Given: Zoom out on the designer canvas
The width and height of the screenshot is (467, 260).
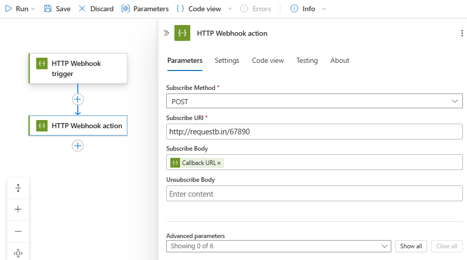Looking at the screenshot, I should click(x=18, y=231).
